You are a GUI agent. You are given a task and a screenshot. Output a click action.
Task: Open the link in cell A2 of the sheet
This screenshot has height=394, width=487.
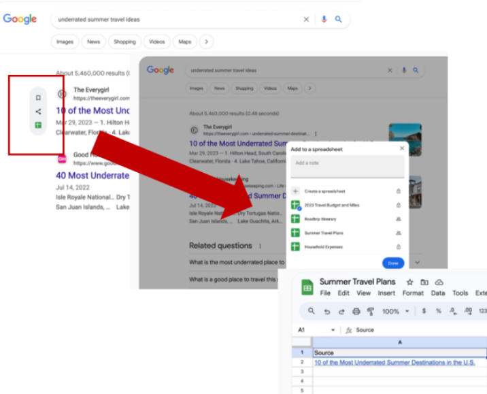394,363
